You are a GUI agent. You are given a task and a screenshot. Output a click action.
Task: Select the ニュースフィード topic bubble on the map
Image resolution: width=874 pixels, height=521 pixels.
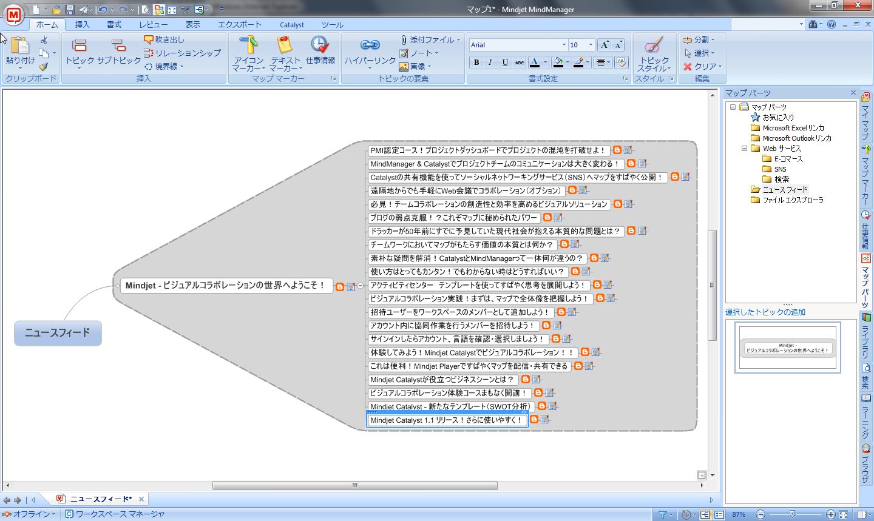click(x=58, y=333)
